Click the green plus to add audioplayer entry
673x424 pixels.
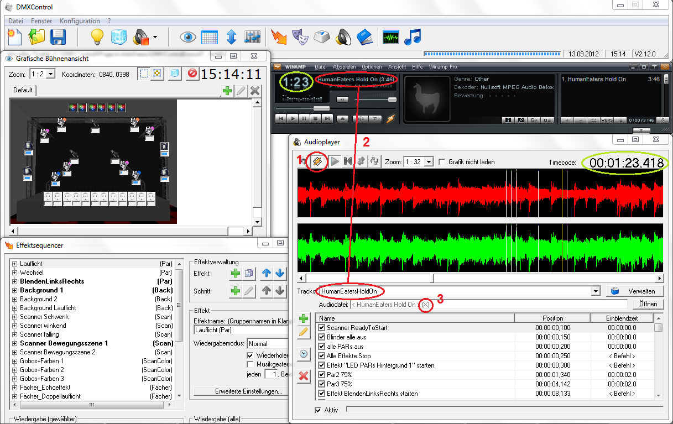pos(304,318)
